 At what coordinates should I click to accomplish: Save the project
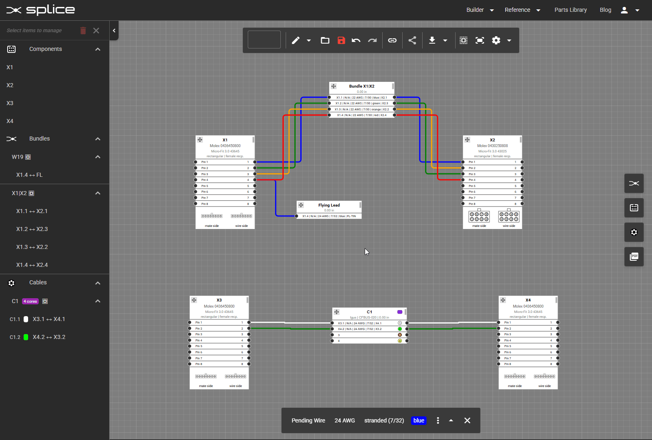(341, 40)
